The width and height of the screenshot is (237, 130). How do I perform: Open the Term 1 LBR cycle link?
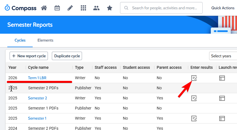coord(37,78)
